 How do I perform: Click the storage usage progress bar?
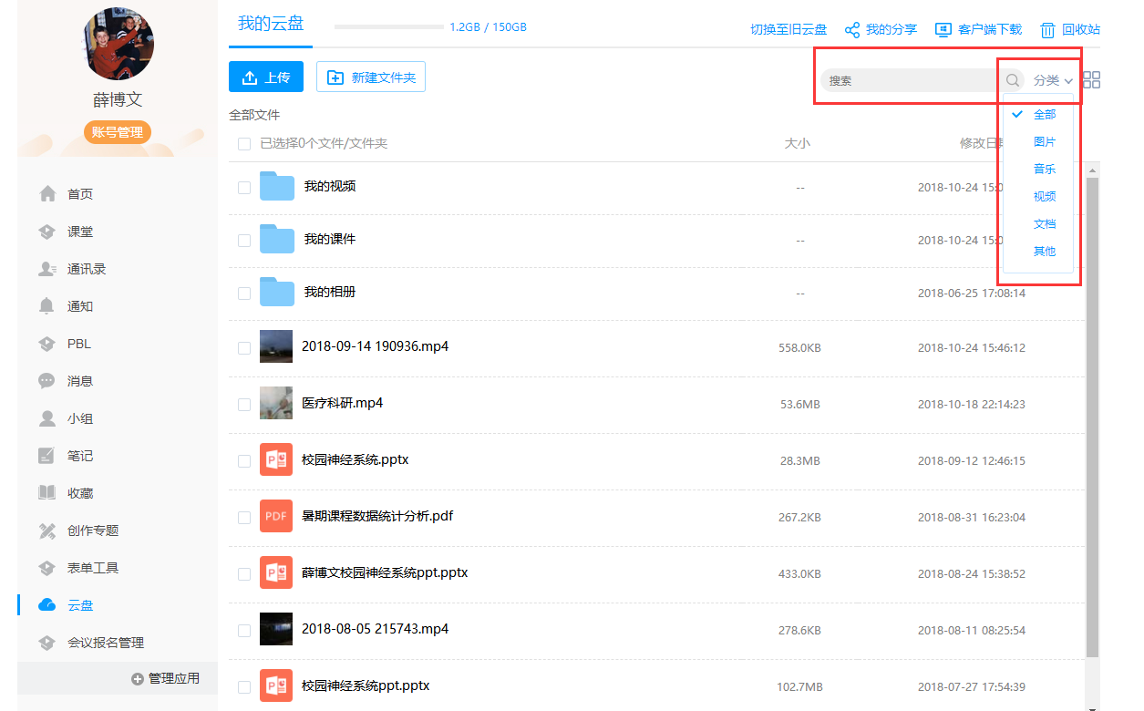click(x=388, y=27)
